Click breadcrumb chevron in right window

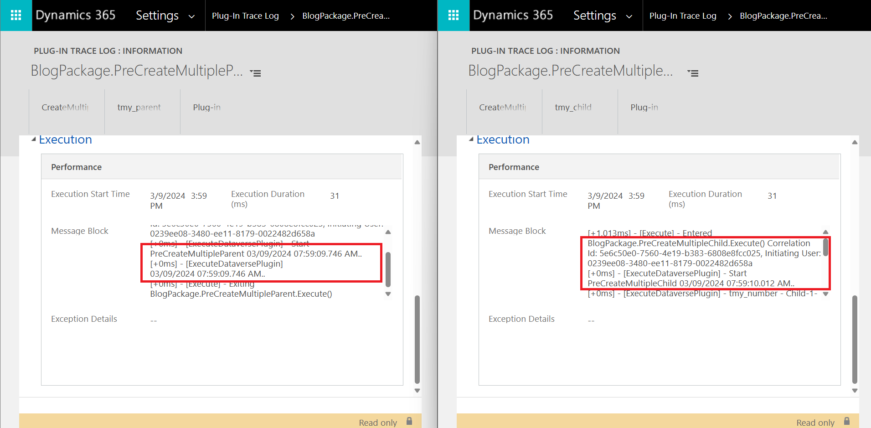(x=730, y=16)
